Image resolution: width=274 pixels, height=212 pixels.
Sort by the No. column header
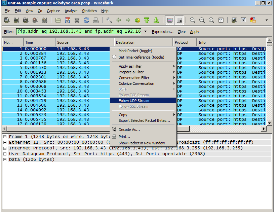13,42
